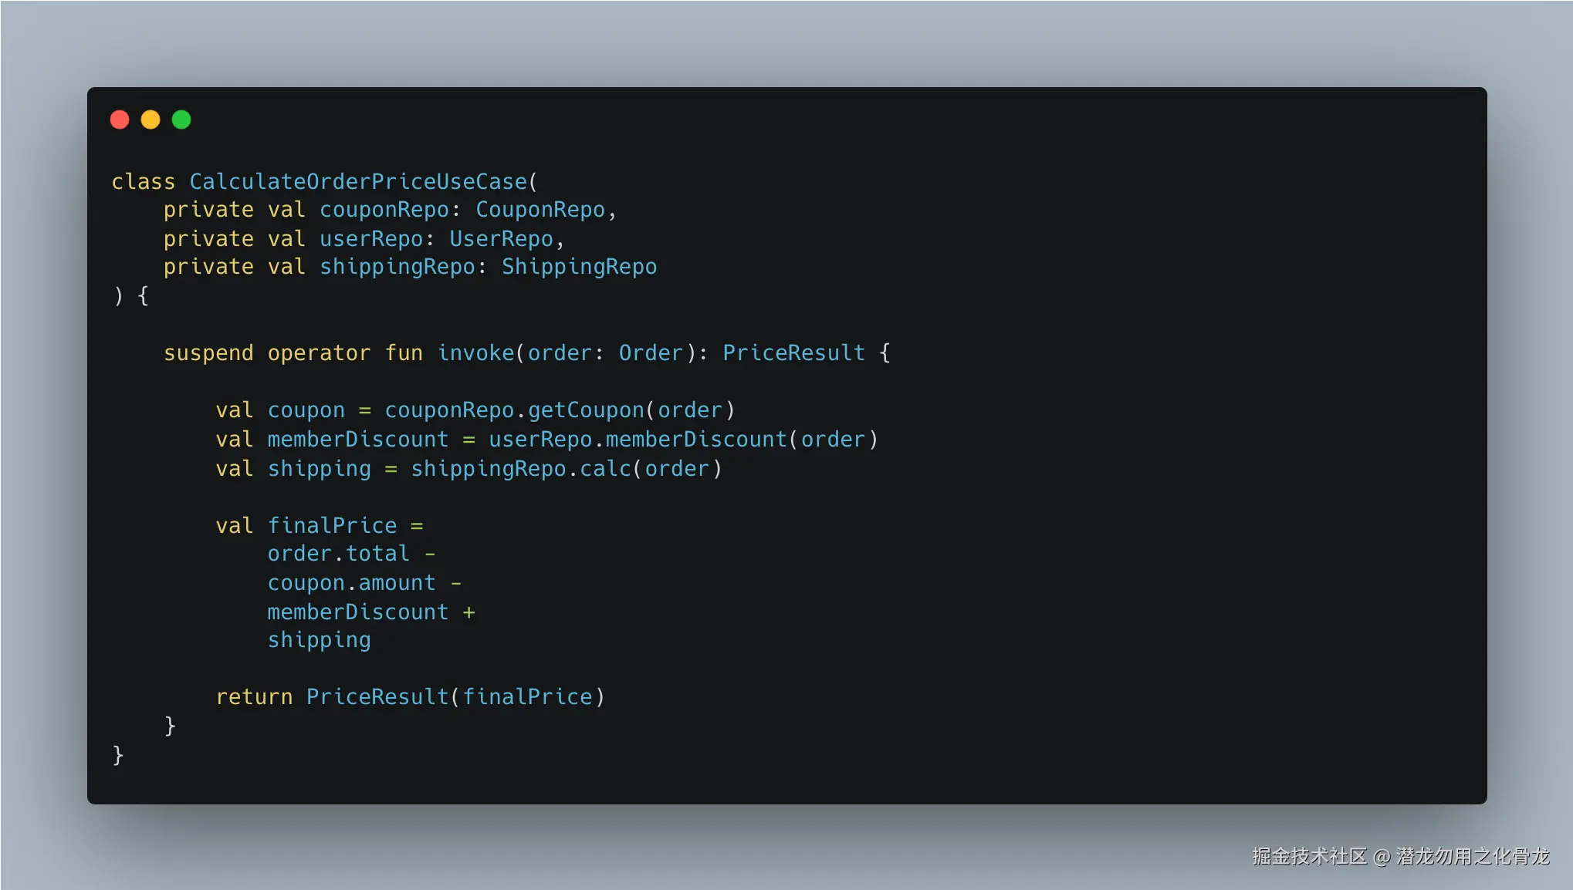This screenshot has width=1573, height=890.
Task: Click the plus operator after memberDiscount
Action: 469,612
